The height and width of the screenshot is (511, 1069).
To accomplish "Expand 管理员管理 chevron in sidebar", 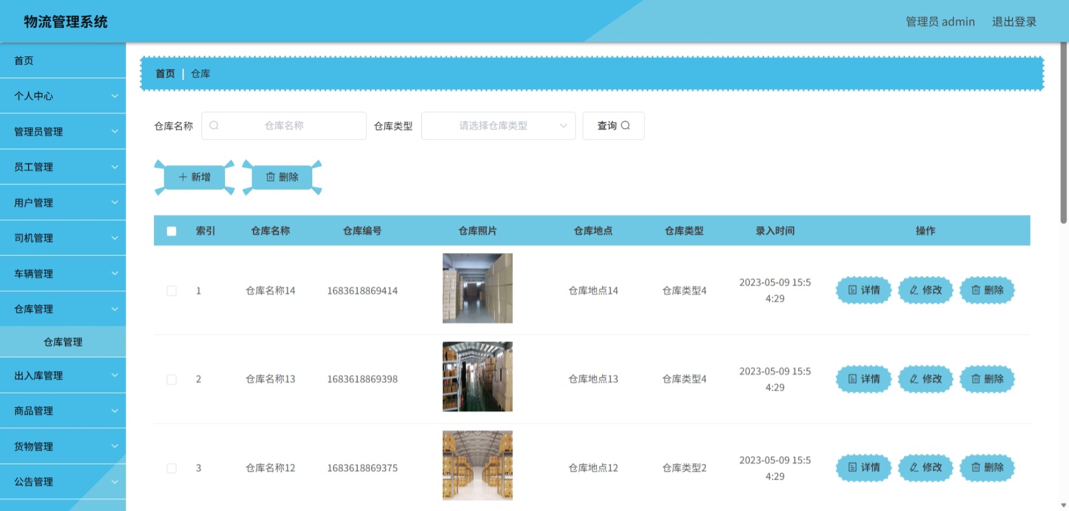I will (x=115, y=131).
